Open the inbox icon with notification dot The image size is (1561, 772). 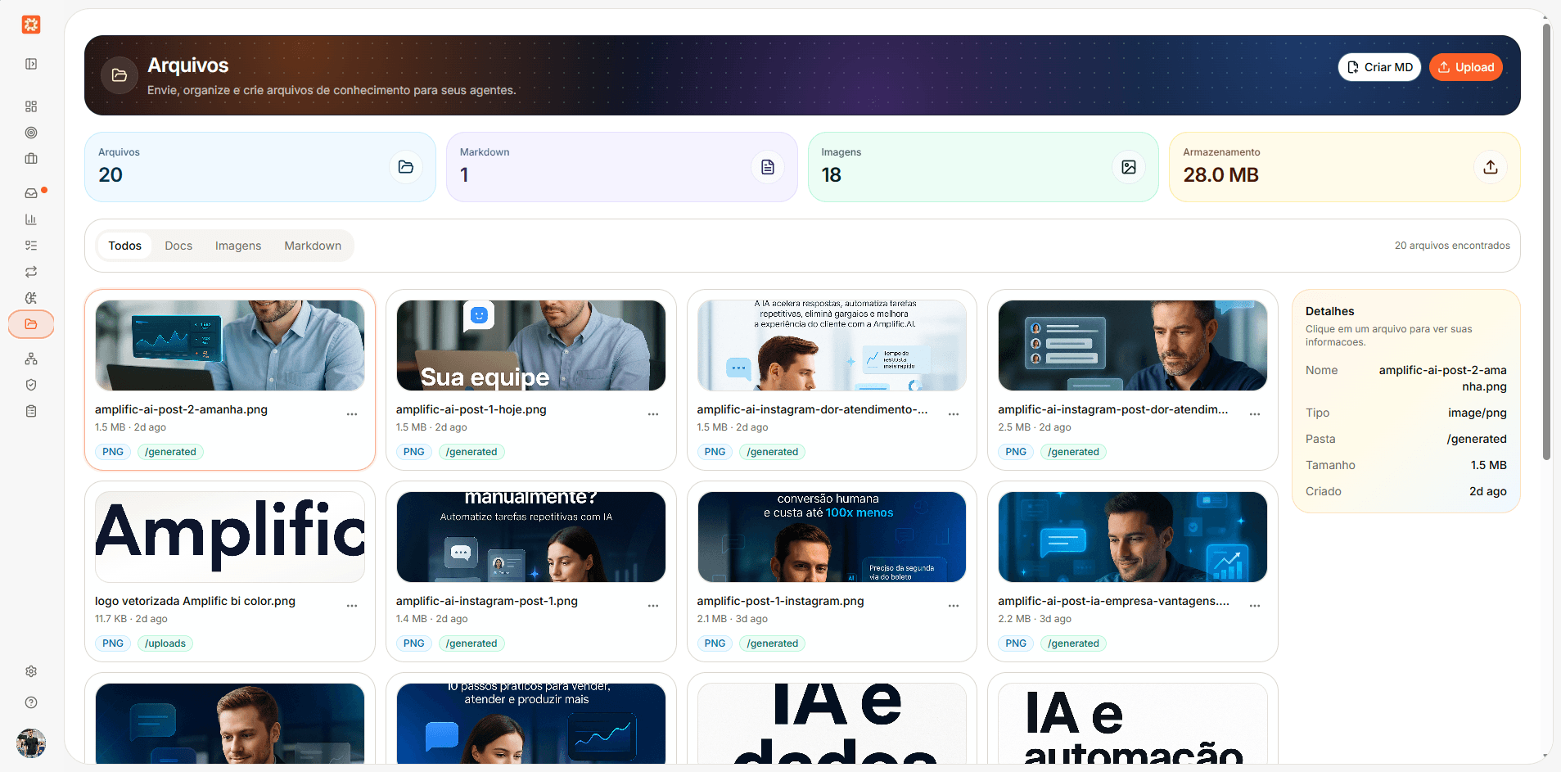pos(31,193)
